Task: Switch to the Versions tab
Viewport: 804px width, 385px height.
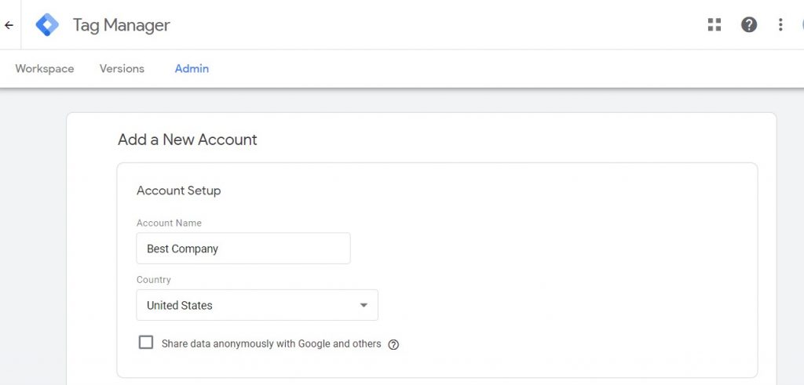Action: click(122, 68)
